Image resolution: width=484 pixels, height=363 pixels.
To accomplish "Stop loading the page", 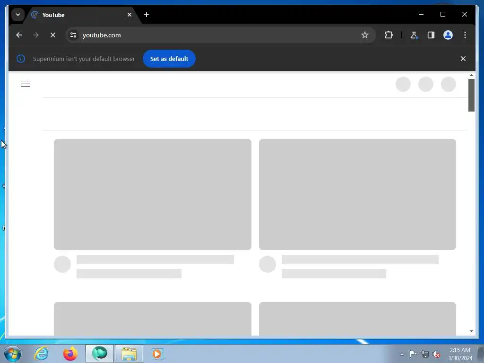I will point(53,35).
